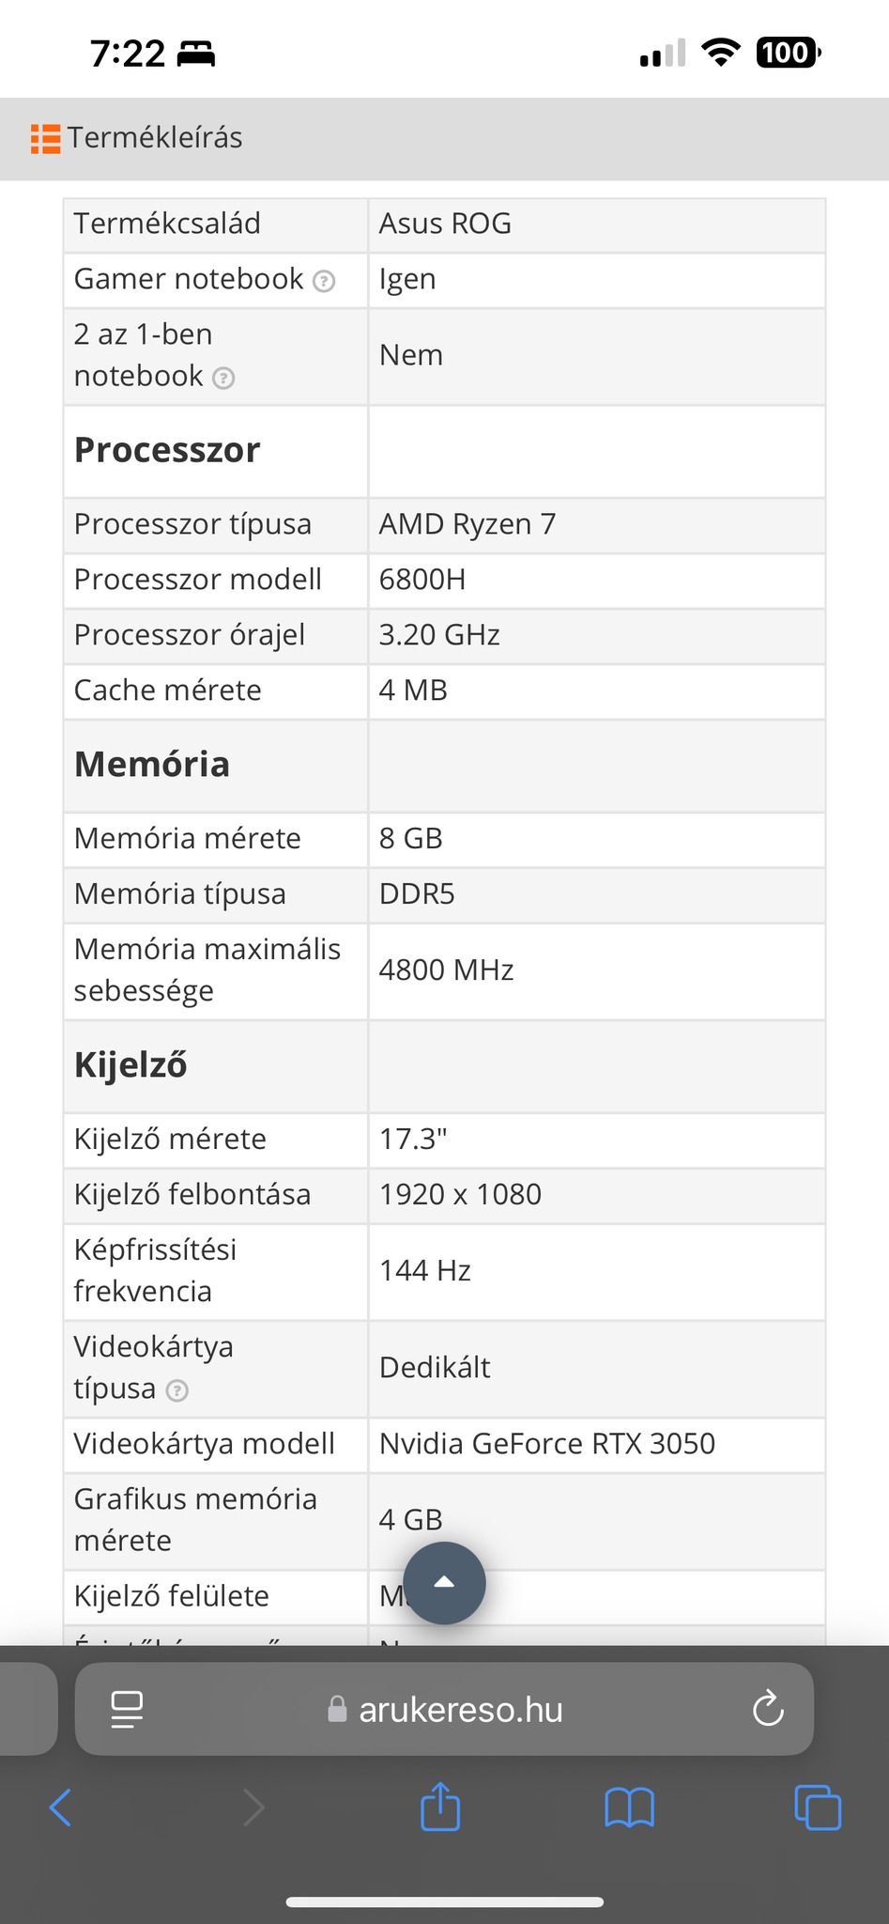Screen dimensions: 889x1924
Task: Show all open Safari tabs
Action: (818, 1807)
